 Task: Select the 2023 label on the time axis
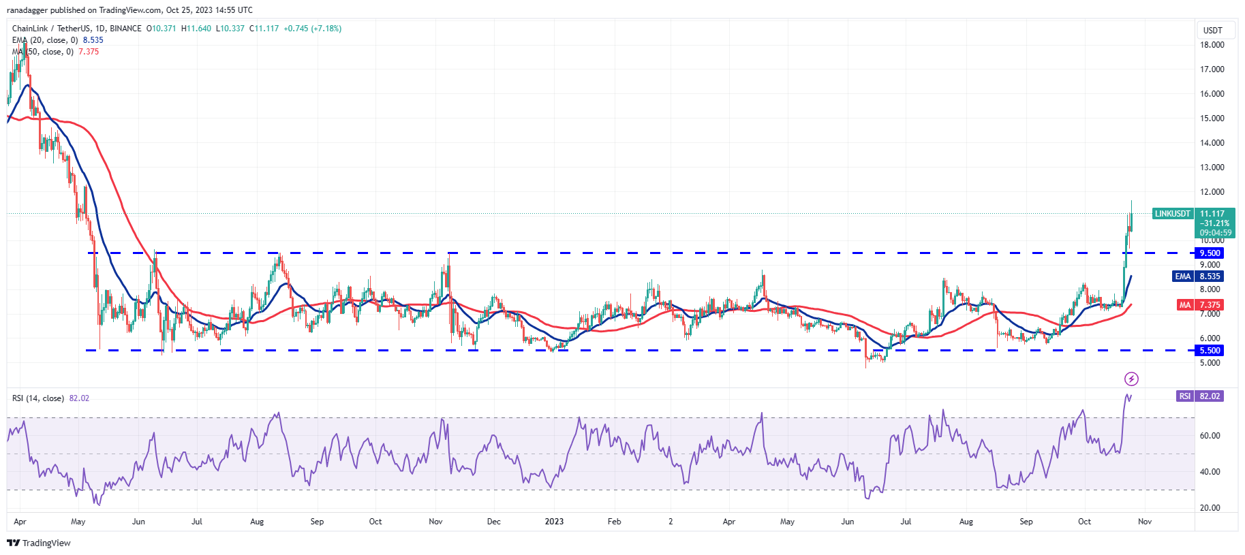coord(554,522)
